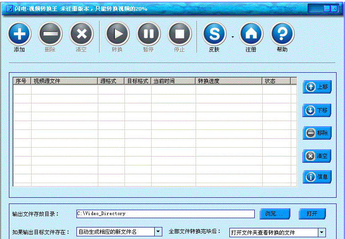Open the 皮肤 (Skin) icon
This screenshot has width=345, height=239.
[214, 34]
